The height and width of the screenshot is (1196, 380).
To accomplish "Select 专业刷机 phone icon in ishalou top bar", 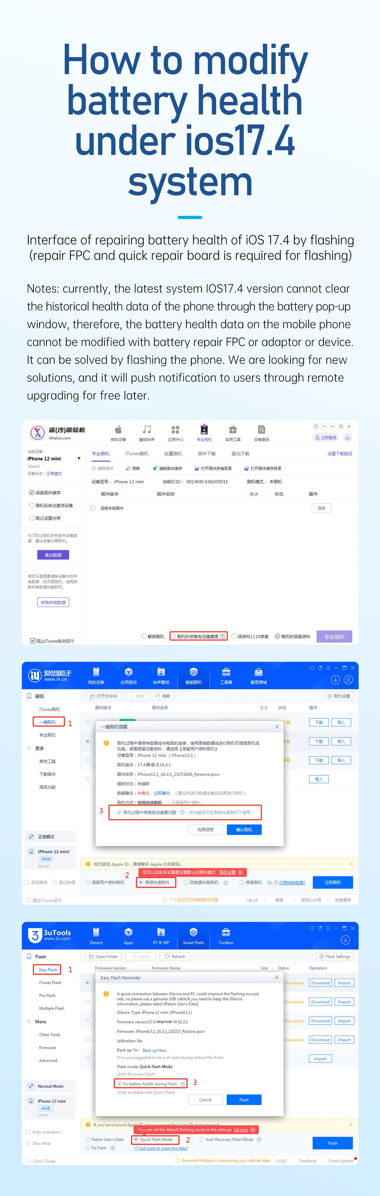I will [x=204, y=429].
